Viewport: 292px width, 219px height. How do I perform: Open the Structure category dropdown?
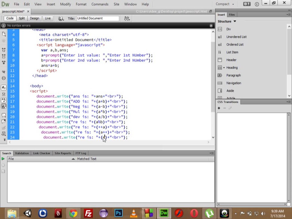click(x=227, y=21)
